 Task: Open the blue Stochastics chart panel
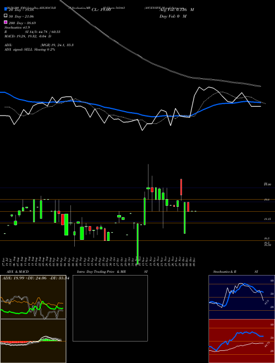pos(241,297)
